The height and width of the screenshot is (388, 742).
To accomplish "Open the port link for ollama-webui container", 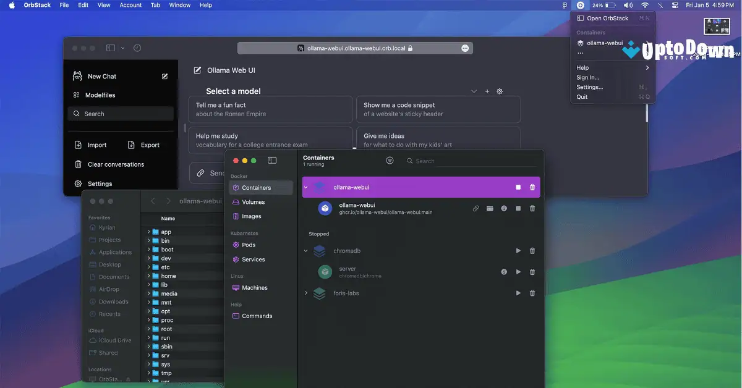I will click(x=475, y=208).
